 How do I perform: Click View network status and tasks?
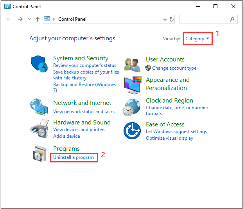point(84,112)
